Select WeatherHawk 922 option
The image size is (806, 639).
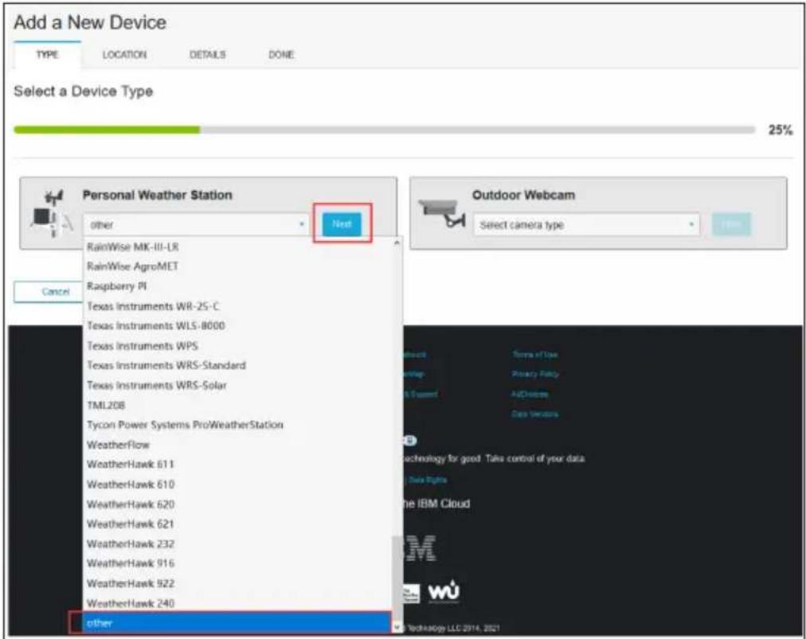point(238,583)
